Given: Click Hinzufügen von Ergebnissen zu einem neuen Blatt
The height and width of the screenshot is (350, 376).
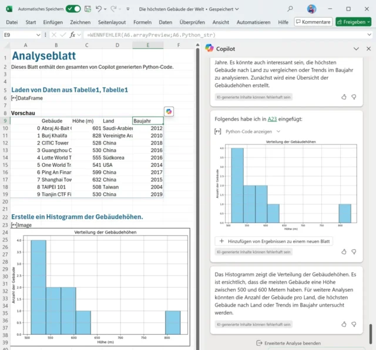Looking at the screenshot, I should pos(275,241).
